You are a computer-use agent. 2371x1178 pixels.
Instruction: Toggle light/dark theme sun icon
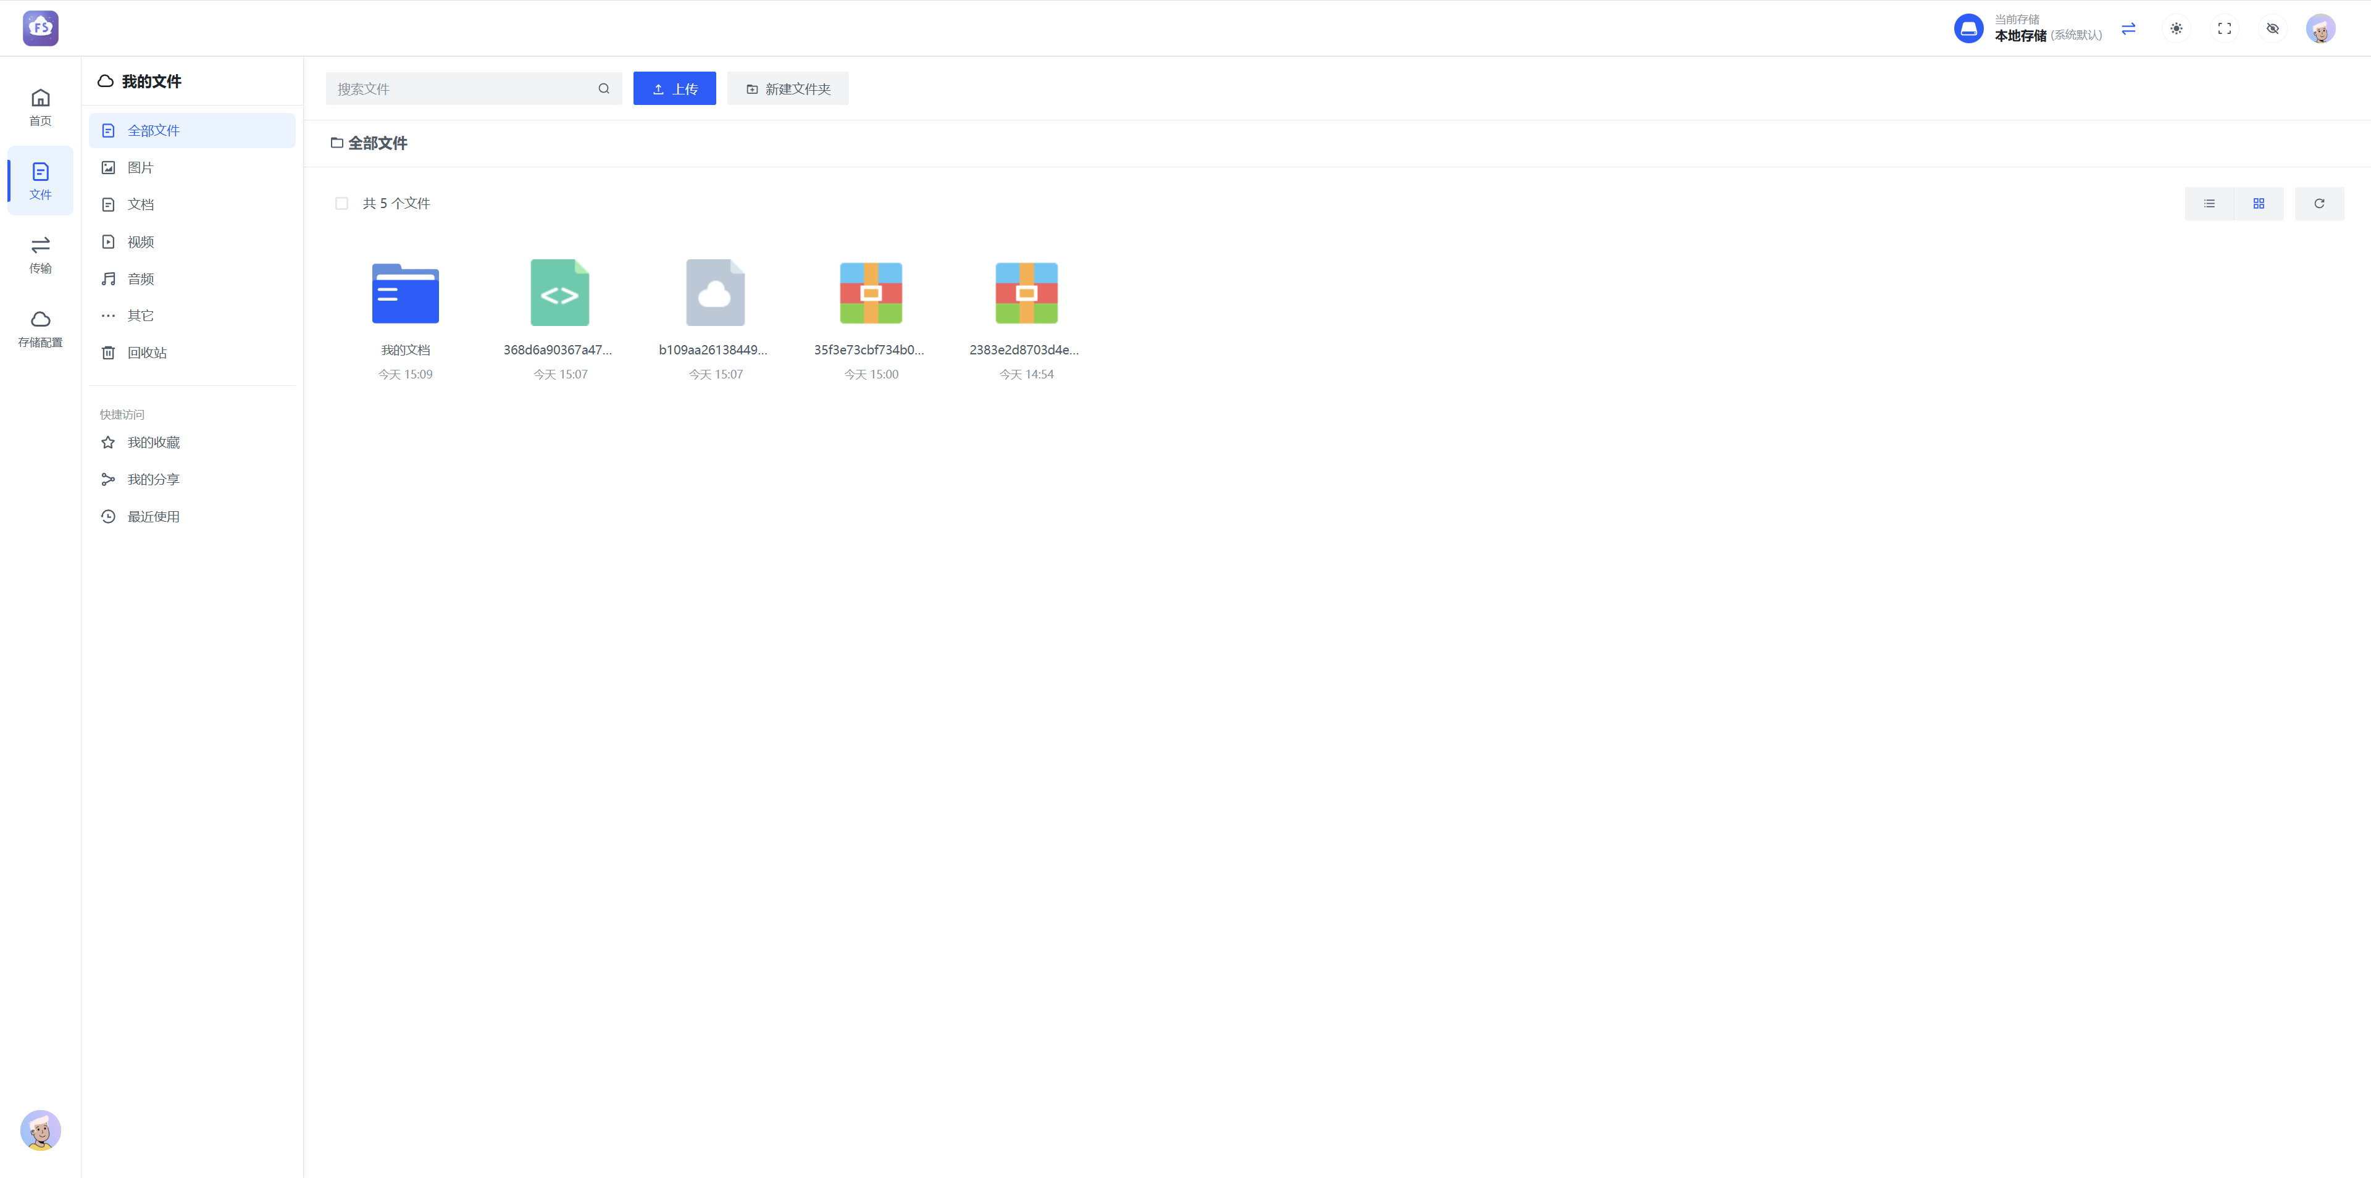click(2176, 28)
